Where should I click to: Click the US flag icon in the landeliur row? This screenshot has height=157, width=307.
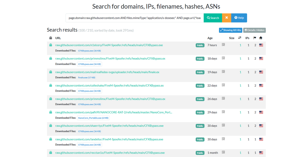click(261, 139)
